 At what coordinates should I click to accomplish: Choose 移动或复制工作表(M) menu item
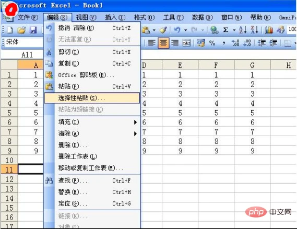click(x=92, y=168)
